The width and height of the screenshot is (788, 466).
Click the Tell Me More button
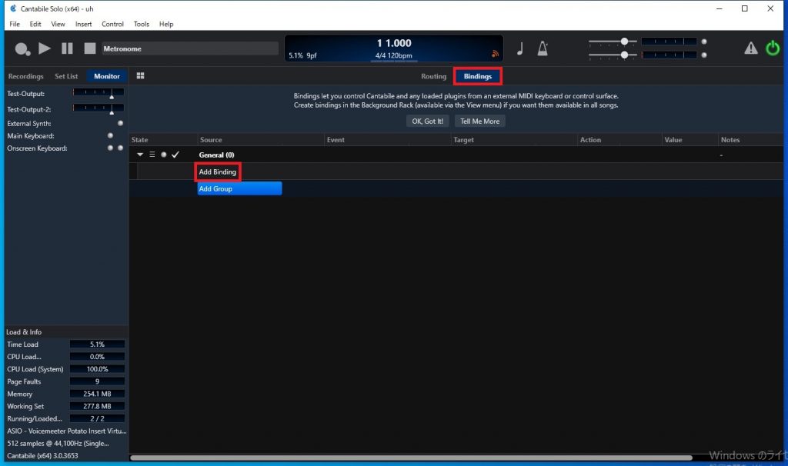[480, 121]
